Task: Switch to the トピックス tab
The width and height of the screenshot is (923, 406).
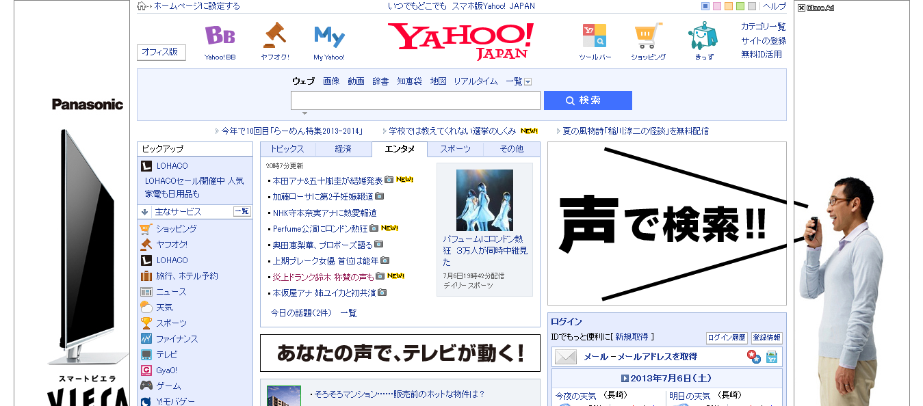Action: (x=287, y=149)
